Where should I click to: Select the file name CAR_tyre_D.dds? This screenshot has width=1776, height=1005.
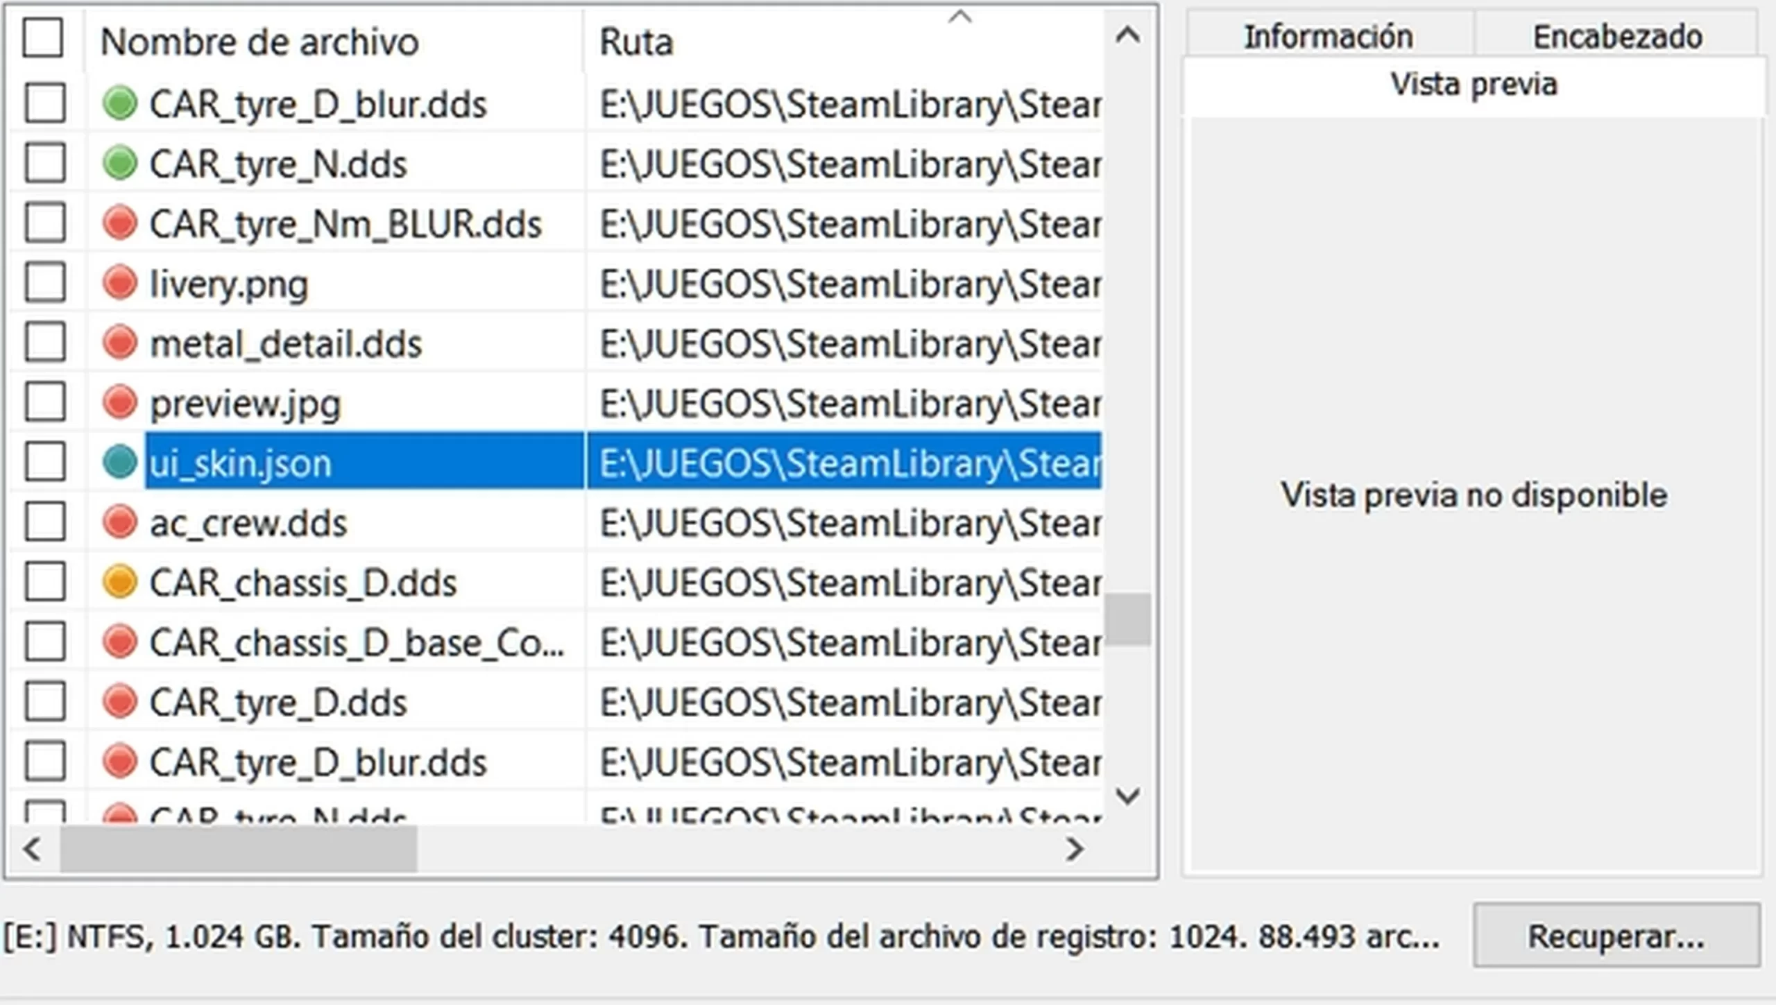[278, 703]
